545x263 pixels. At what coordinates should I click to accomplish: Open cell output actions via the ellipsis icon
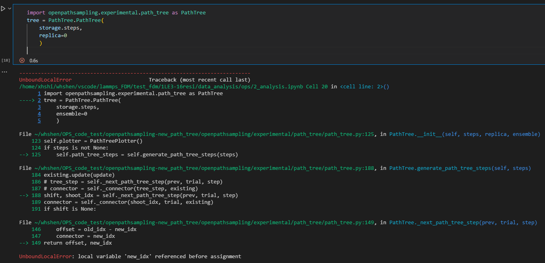pyautogui.click(x=4, y=71)
